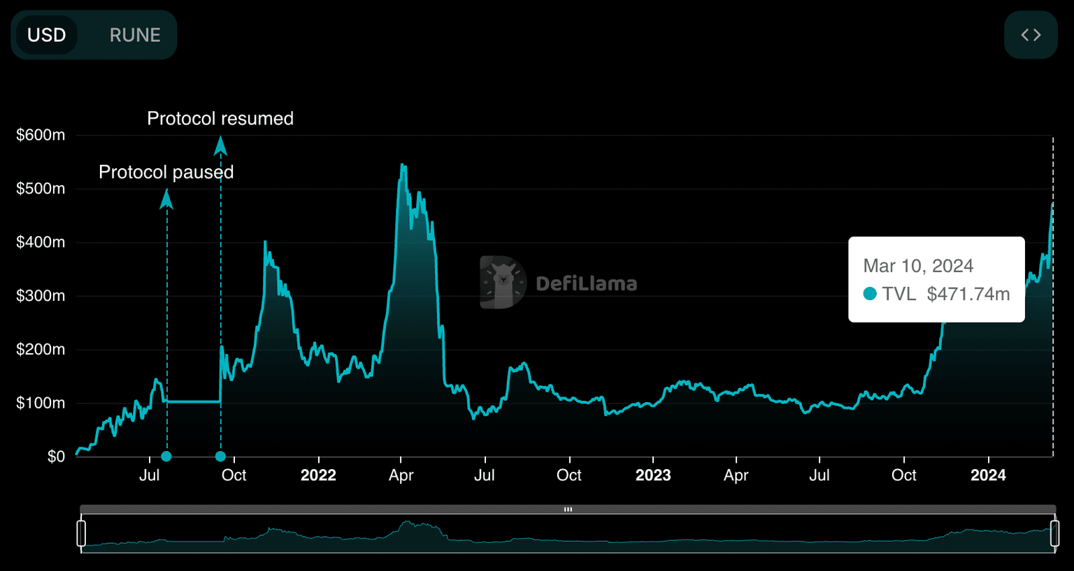Click the TVL label in the tooltip
This screenshot has width=1074, height=571.
(899, 294)
